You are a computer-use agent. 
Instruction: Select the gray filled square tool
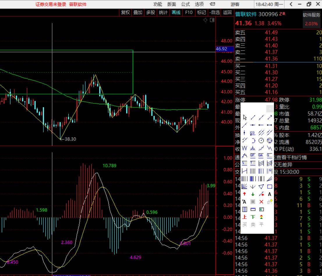pos(253,202)
